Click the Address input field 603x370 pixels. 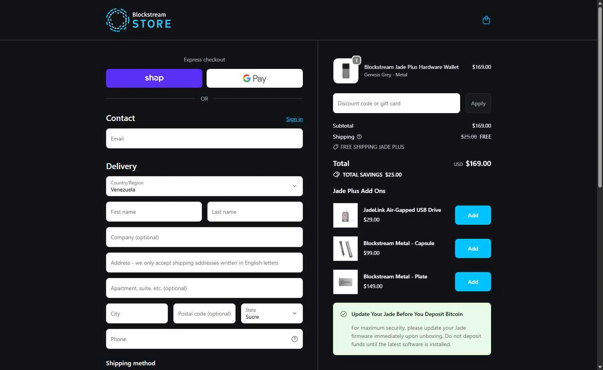pyautogui.click(x=204, y=263)
